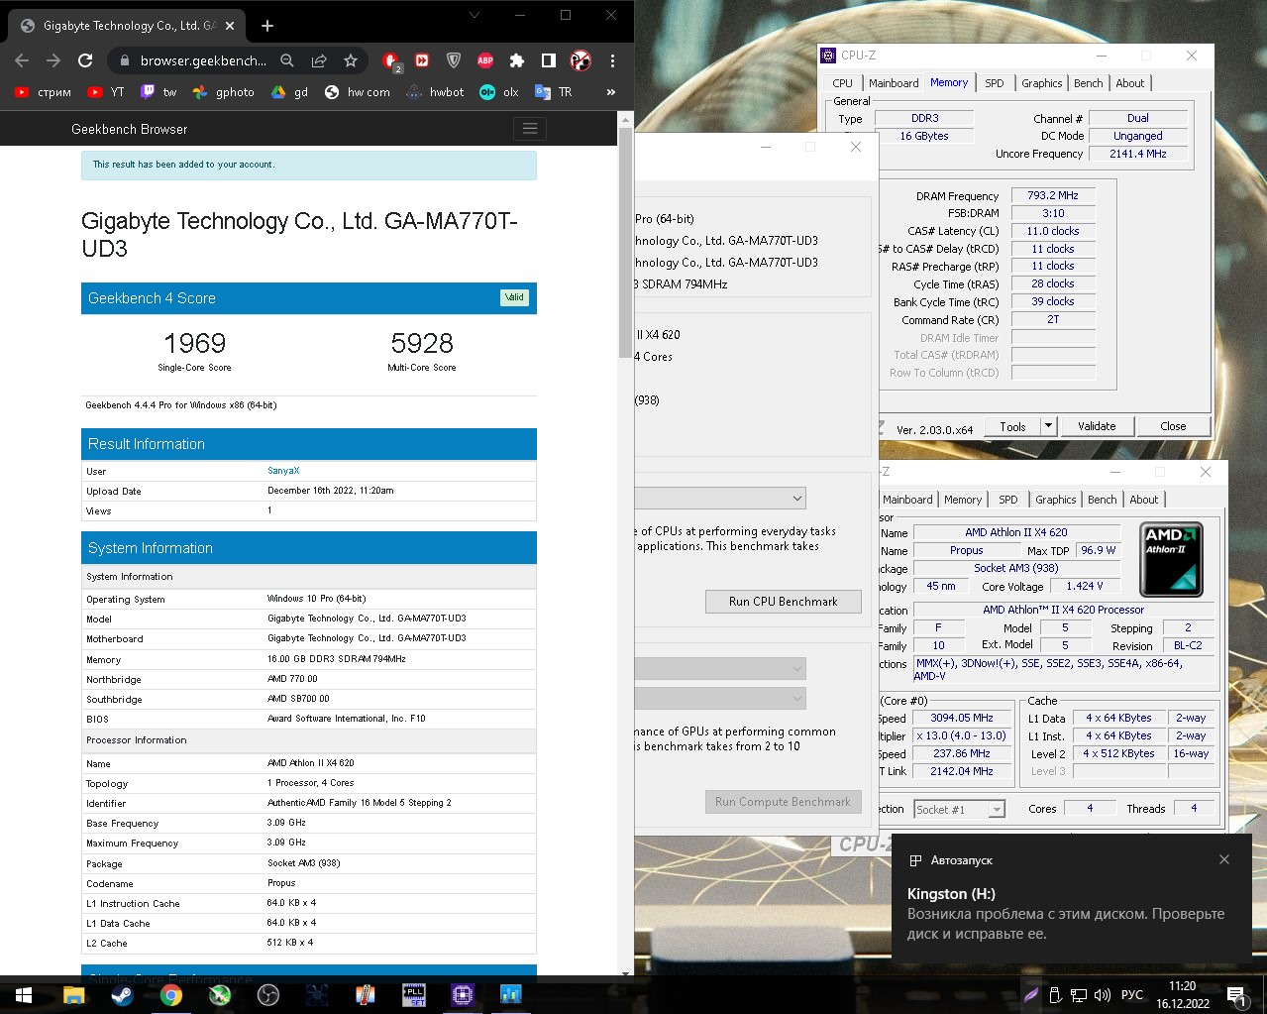Open the 'gd' Google Drive bookmark
Viewport: 1267px width, 1014px height.
[290, 92]
